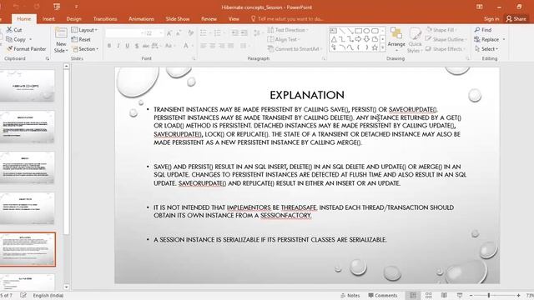This screenshot has width=534, height=300.
Task: Select the third slide thumbnail
Action: click(27, 167)
